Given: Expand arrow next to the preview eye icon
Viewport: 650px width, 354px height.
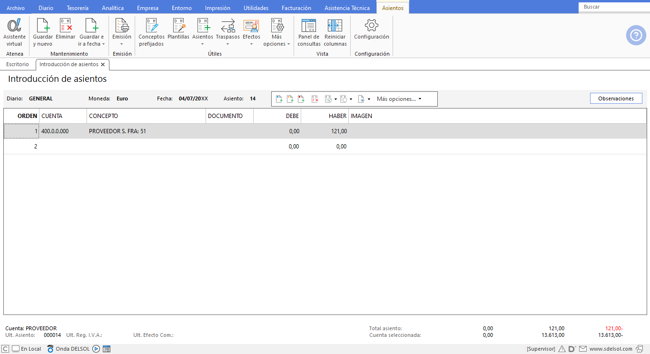Looking at the screenshot, I should (369, 99).
